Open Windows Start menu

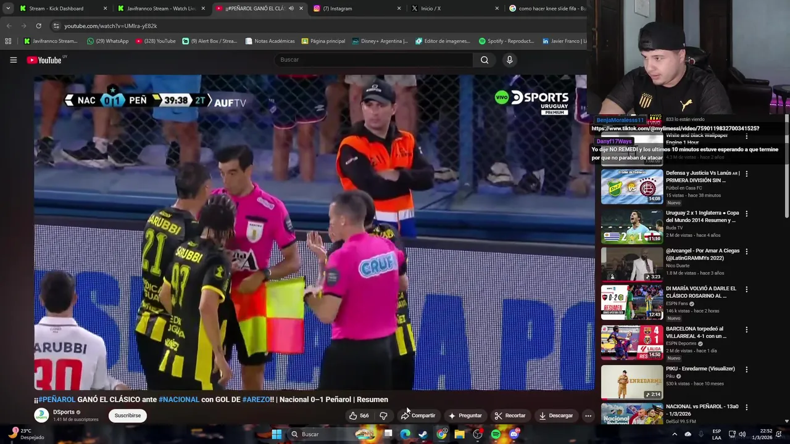[276, 434]
